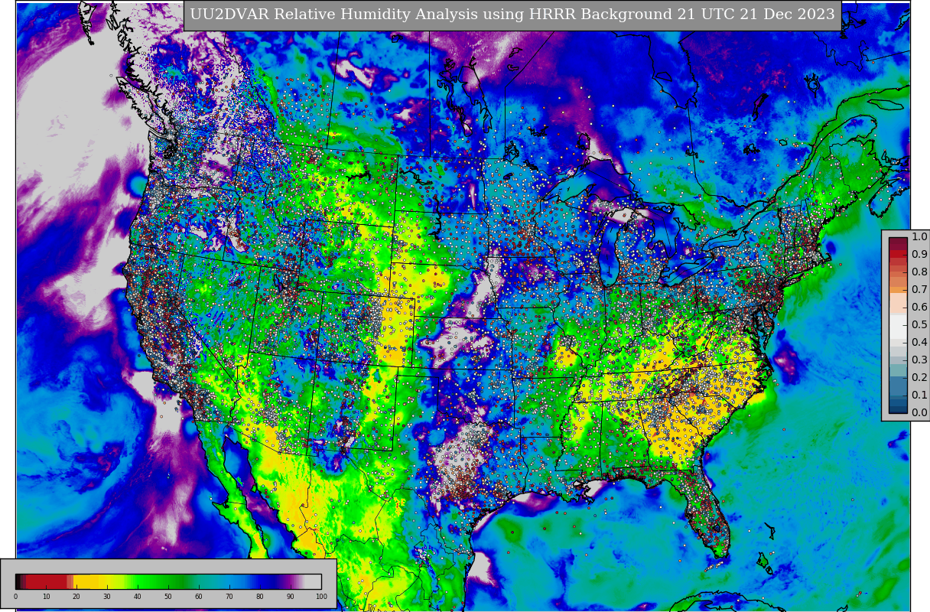Click the white band of the vertical colorbar
Image resolution: width=930 pixels, height=612 pixels.
pyautogui.click(x=898, y=327)
